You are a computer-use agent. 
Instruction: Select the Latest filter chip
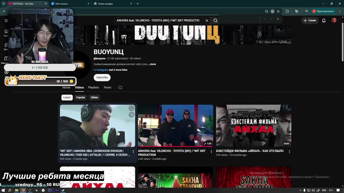click(67, 98)
